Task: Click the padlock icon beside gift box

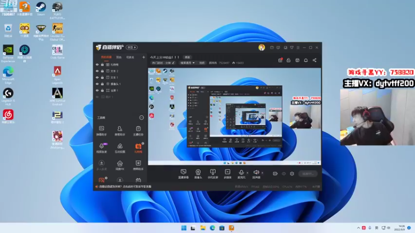Action: 288,60
